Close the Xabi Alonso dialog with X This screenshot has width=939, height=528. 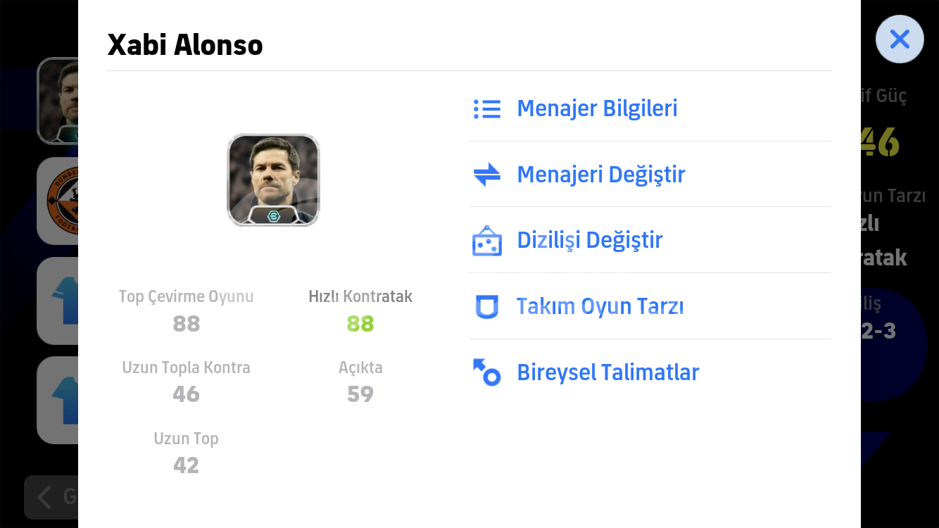coord(900,39)
